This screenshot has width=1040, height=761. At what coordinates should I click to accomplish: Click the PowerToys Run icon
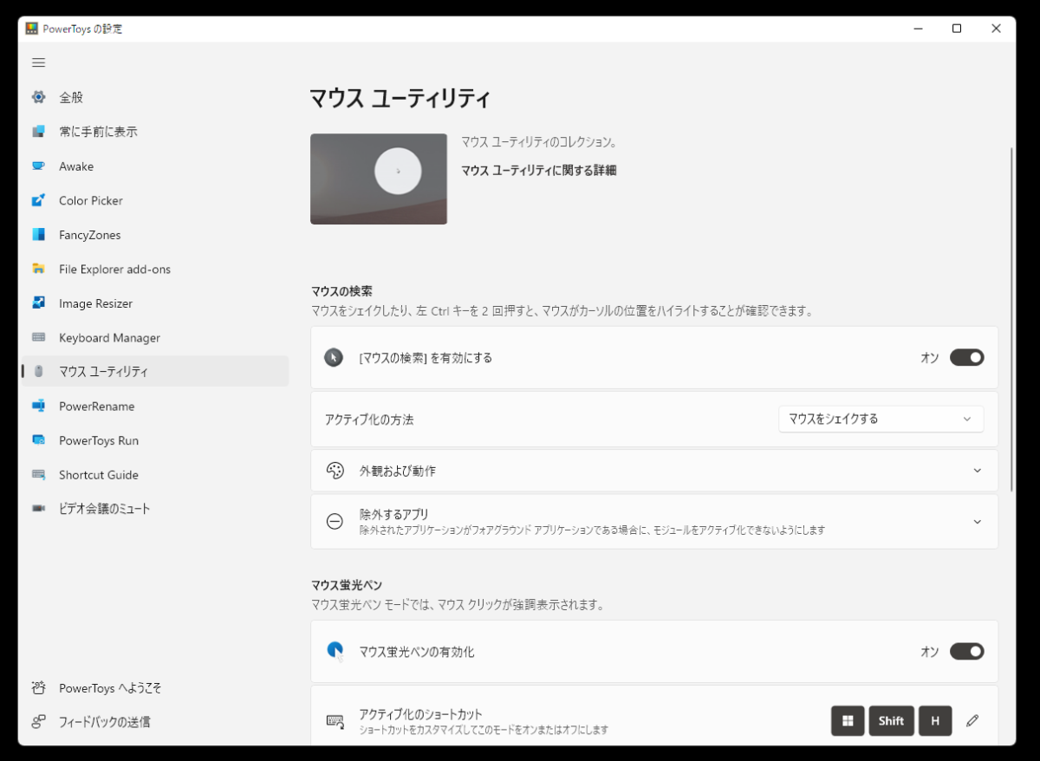point(38,440)
